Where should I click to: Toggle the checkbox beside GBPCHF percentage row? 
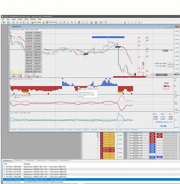click(102, 136)
